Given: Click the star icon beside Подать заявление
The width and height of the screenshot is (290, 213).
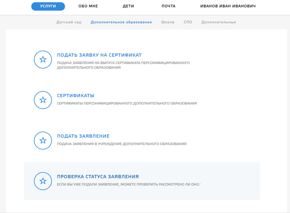Looking at the screenshot, I should (43, 140).
